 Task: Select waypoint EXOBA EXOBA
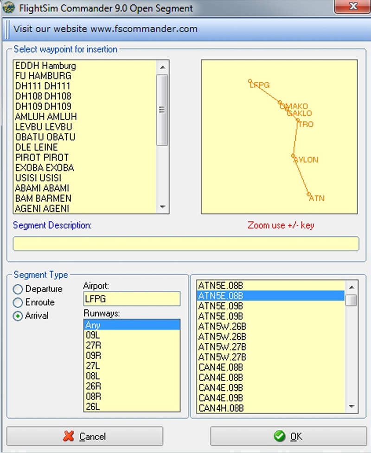point(85,168)
